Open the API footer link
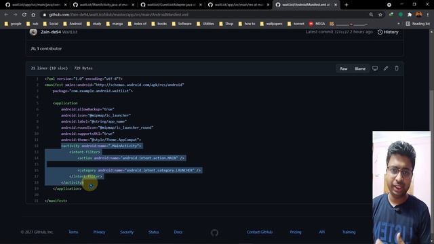Viewport: 434px width, 244px height. (321, 232)
